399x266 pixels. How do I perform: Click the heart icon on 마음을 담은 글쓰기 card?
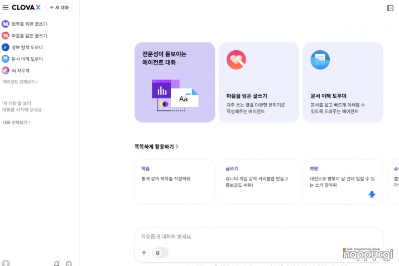236,60
